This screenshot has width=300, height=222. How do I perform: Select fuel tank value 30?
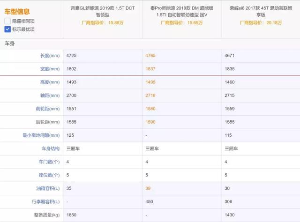coord(227,189)
